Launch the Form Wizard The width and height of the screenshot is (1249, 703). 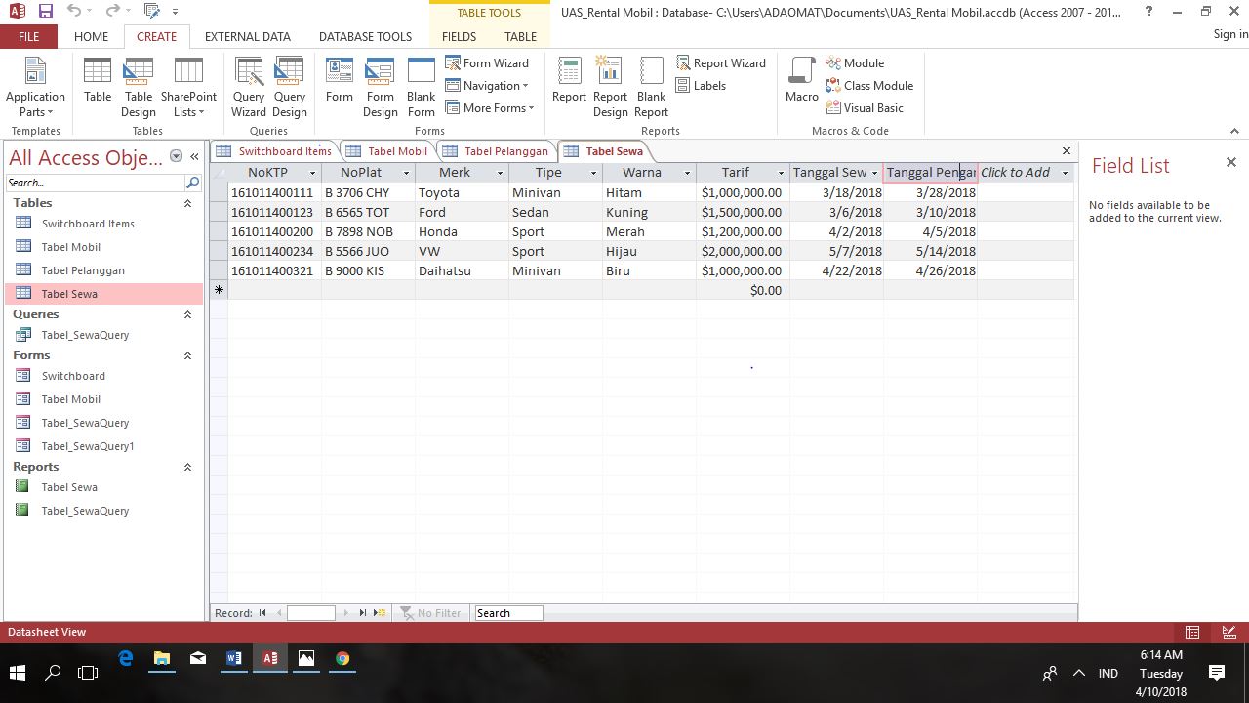[487, 62]
